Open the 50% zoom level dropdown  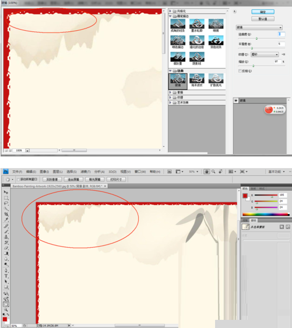coord(194,172)
